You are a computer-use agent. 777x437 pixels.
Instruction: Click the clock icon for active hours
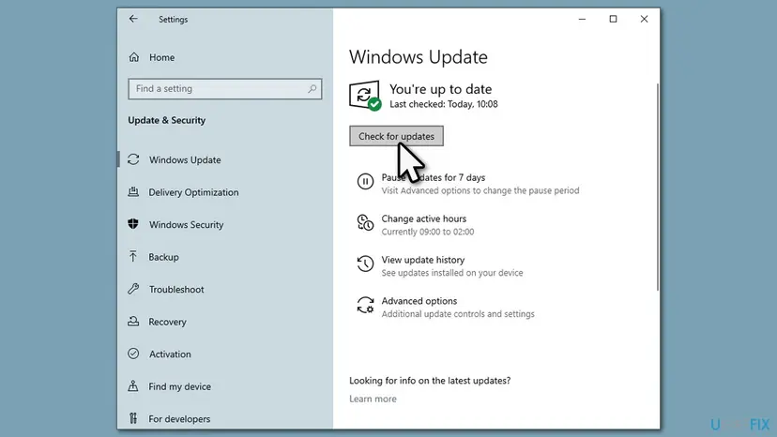(x=365, y=222)
